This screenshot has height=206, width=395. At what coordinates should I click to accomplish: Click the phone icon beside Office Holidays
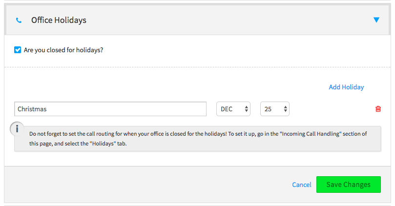tap(19, 21)
